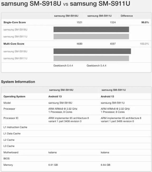Screen dimensions: 152x172
Task: Select the Single-Core Score label
Action: 15,22
